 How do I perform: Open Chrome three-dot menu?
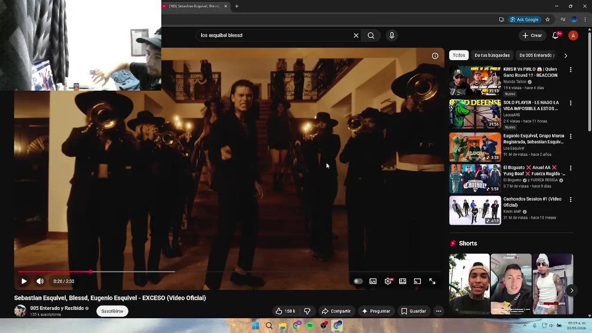click(x=586, y=19)
